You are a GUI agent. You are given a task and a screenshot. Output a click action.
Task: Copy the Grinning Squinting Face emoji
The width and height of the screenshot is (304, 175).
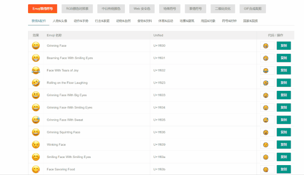click(284, 132)
